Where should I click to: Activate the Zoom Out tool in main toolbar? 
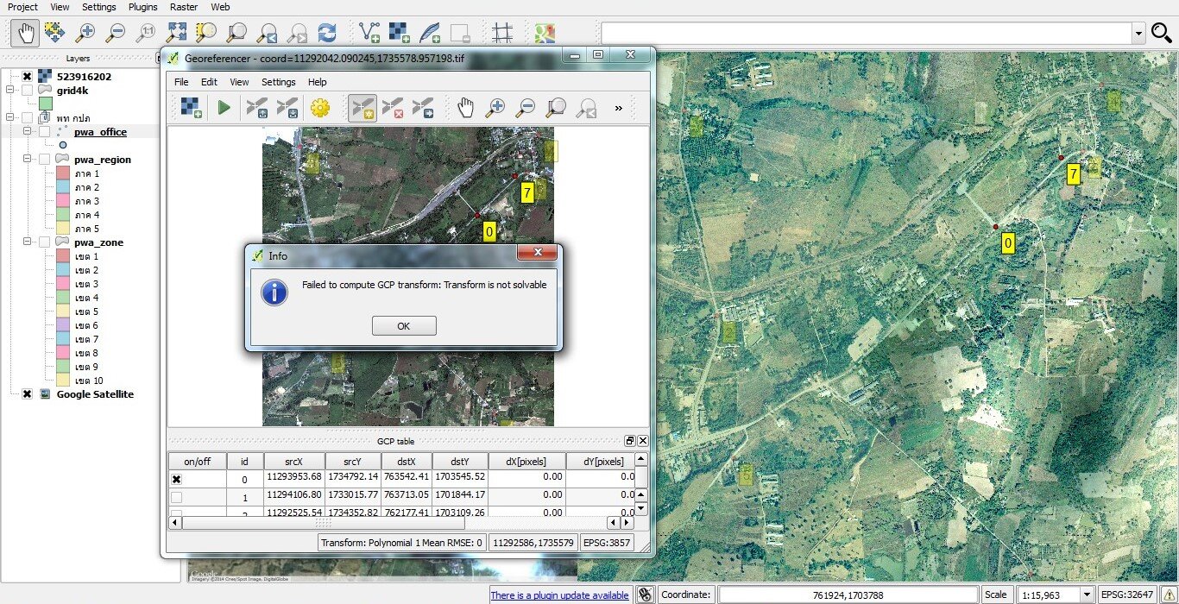116,34
